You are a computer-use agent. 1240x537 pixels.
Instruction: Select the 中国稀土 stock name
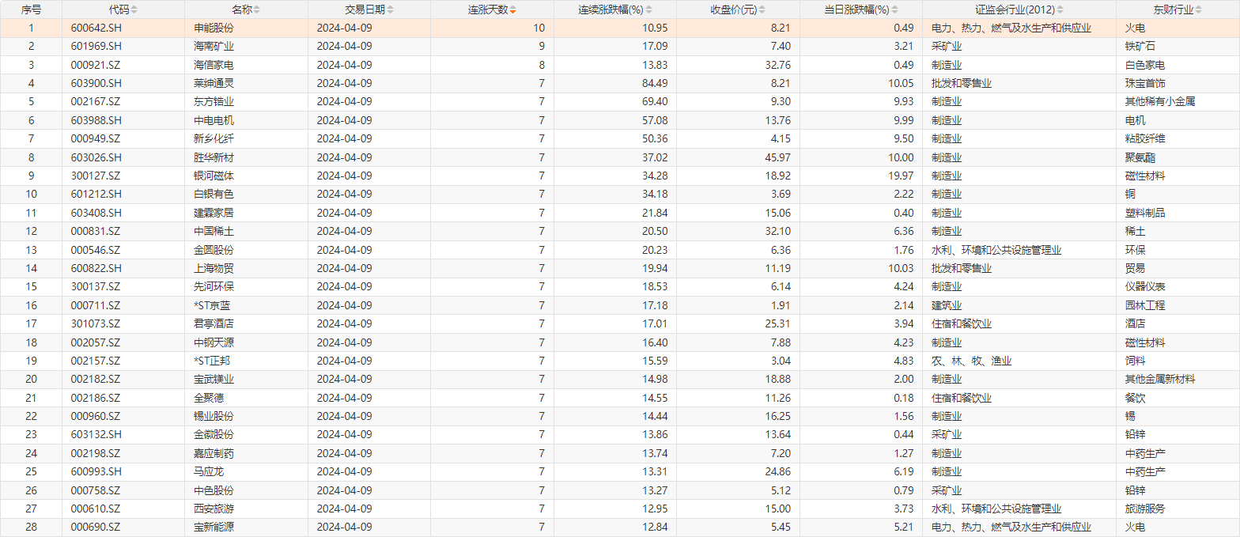(214, 231)
